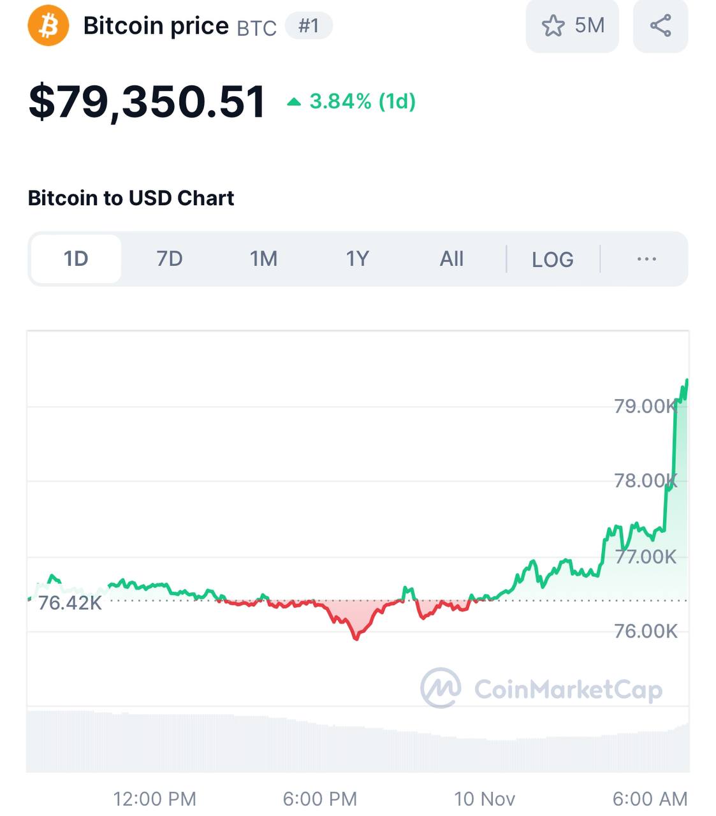The image size is (716, 816).
Task: Select the All time range tab
Action: [x=451, y=259]
